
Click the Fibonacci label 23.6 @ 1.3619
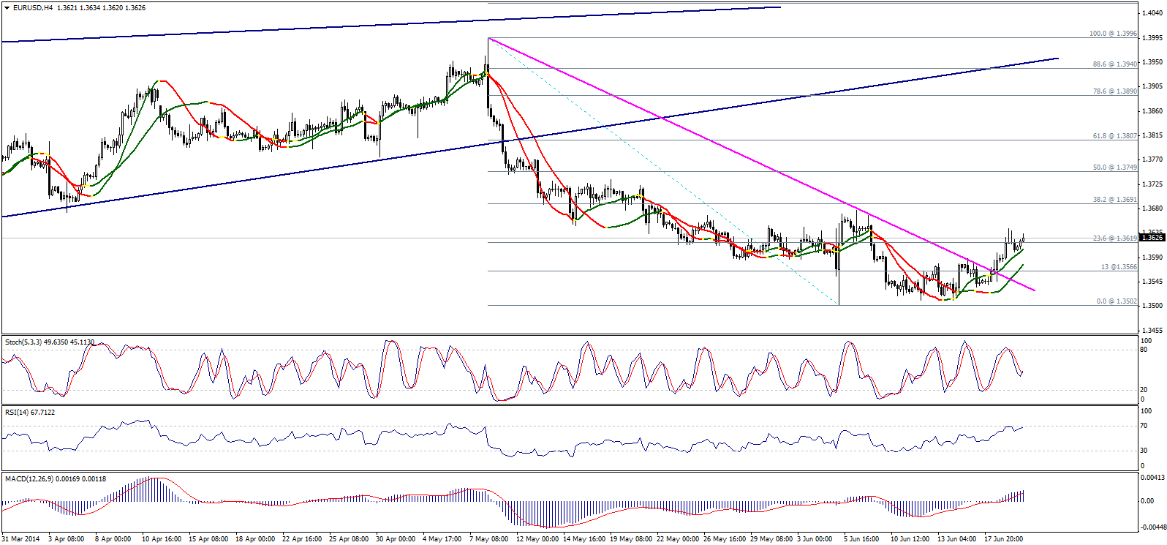1115,238
